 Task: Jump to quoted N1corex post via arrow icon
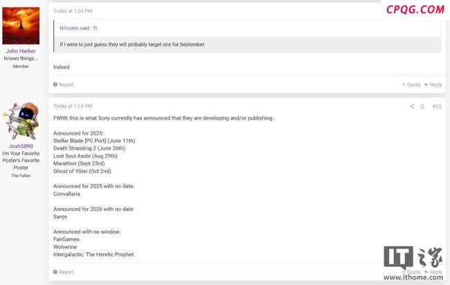(95, 28)
